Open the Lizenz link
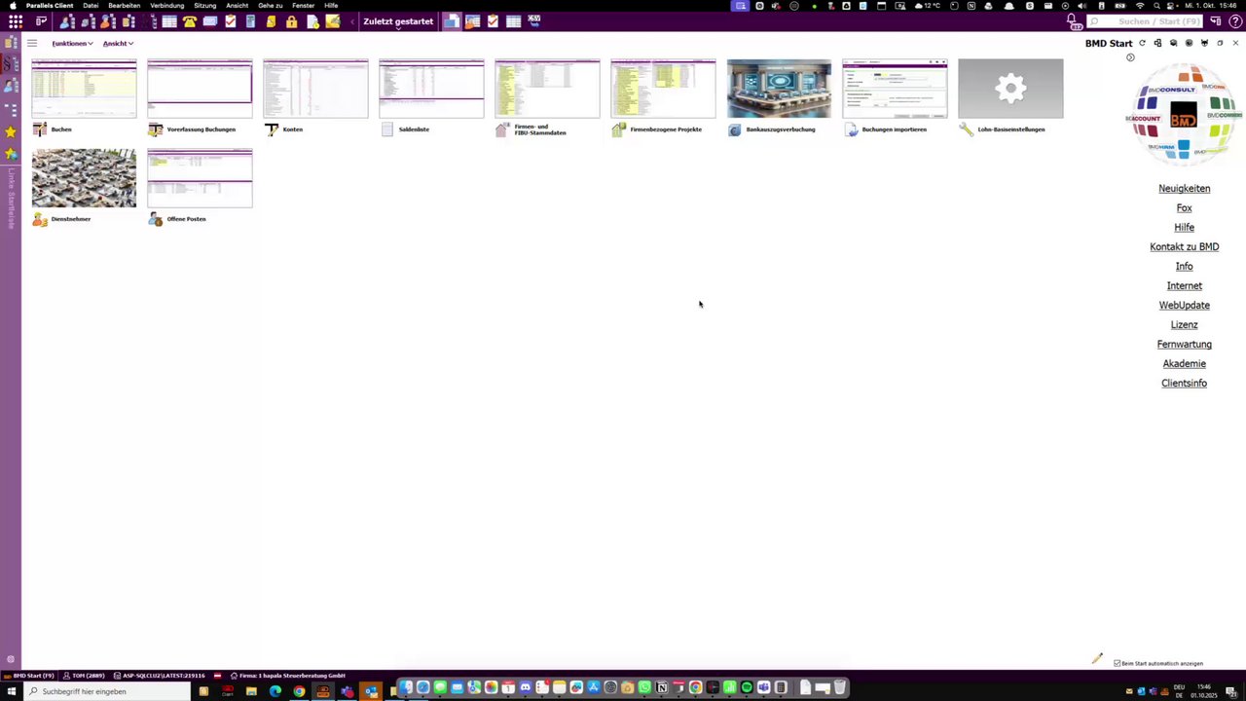The height and width of the screenshot is (701, 1246). point(1184,325)
